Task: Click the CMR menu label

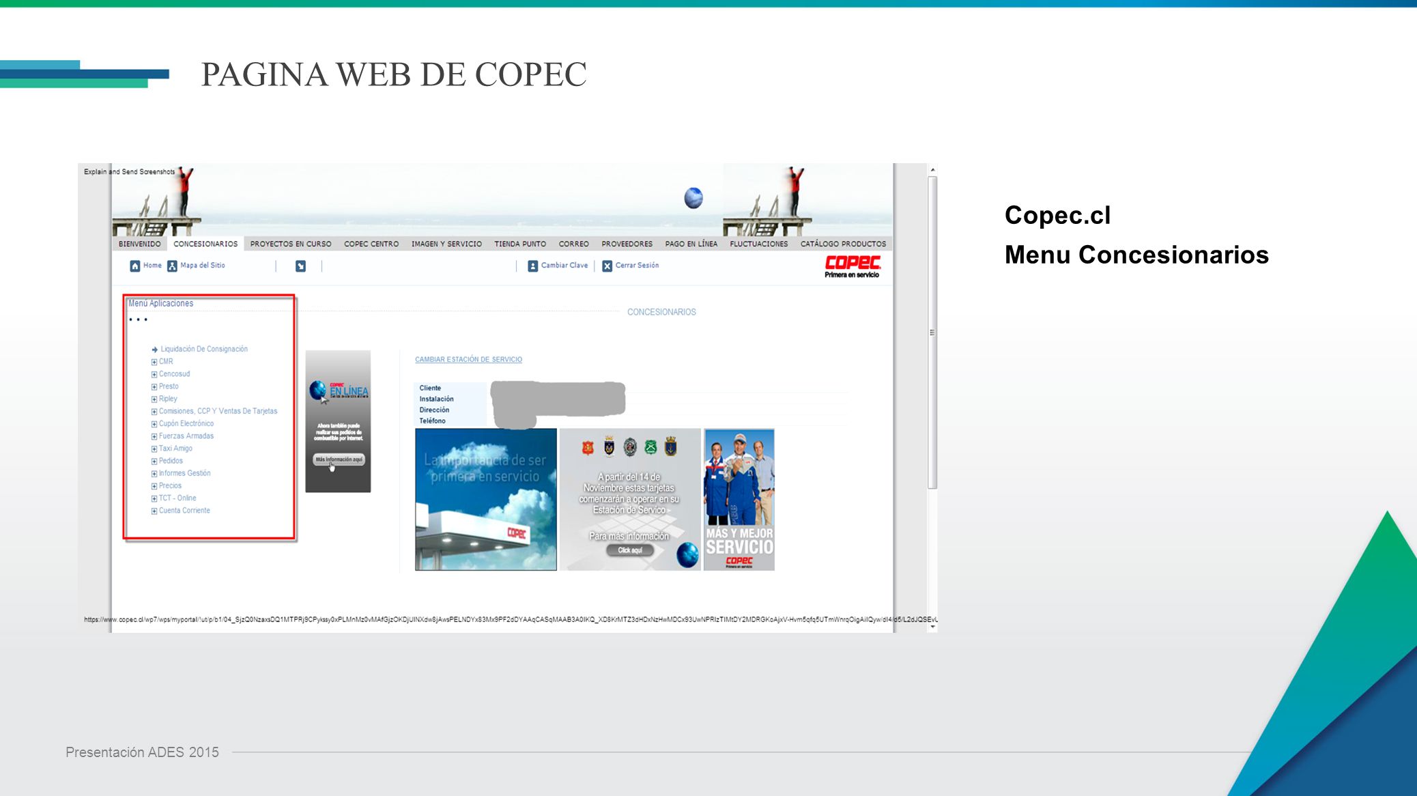Action: 166,362
